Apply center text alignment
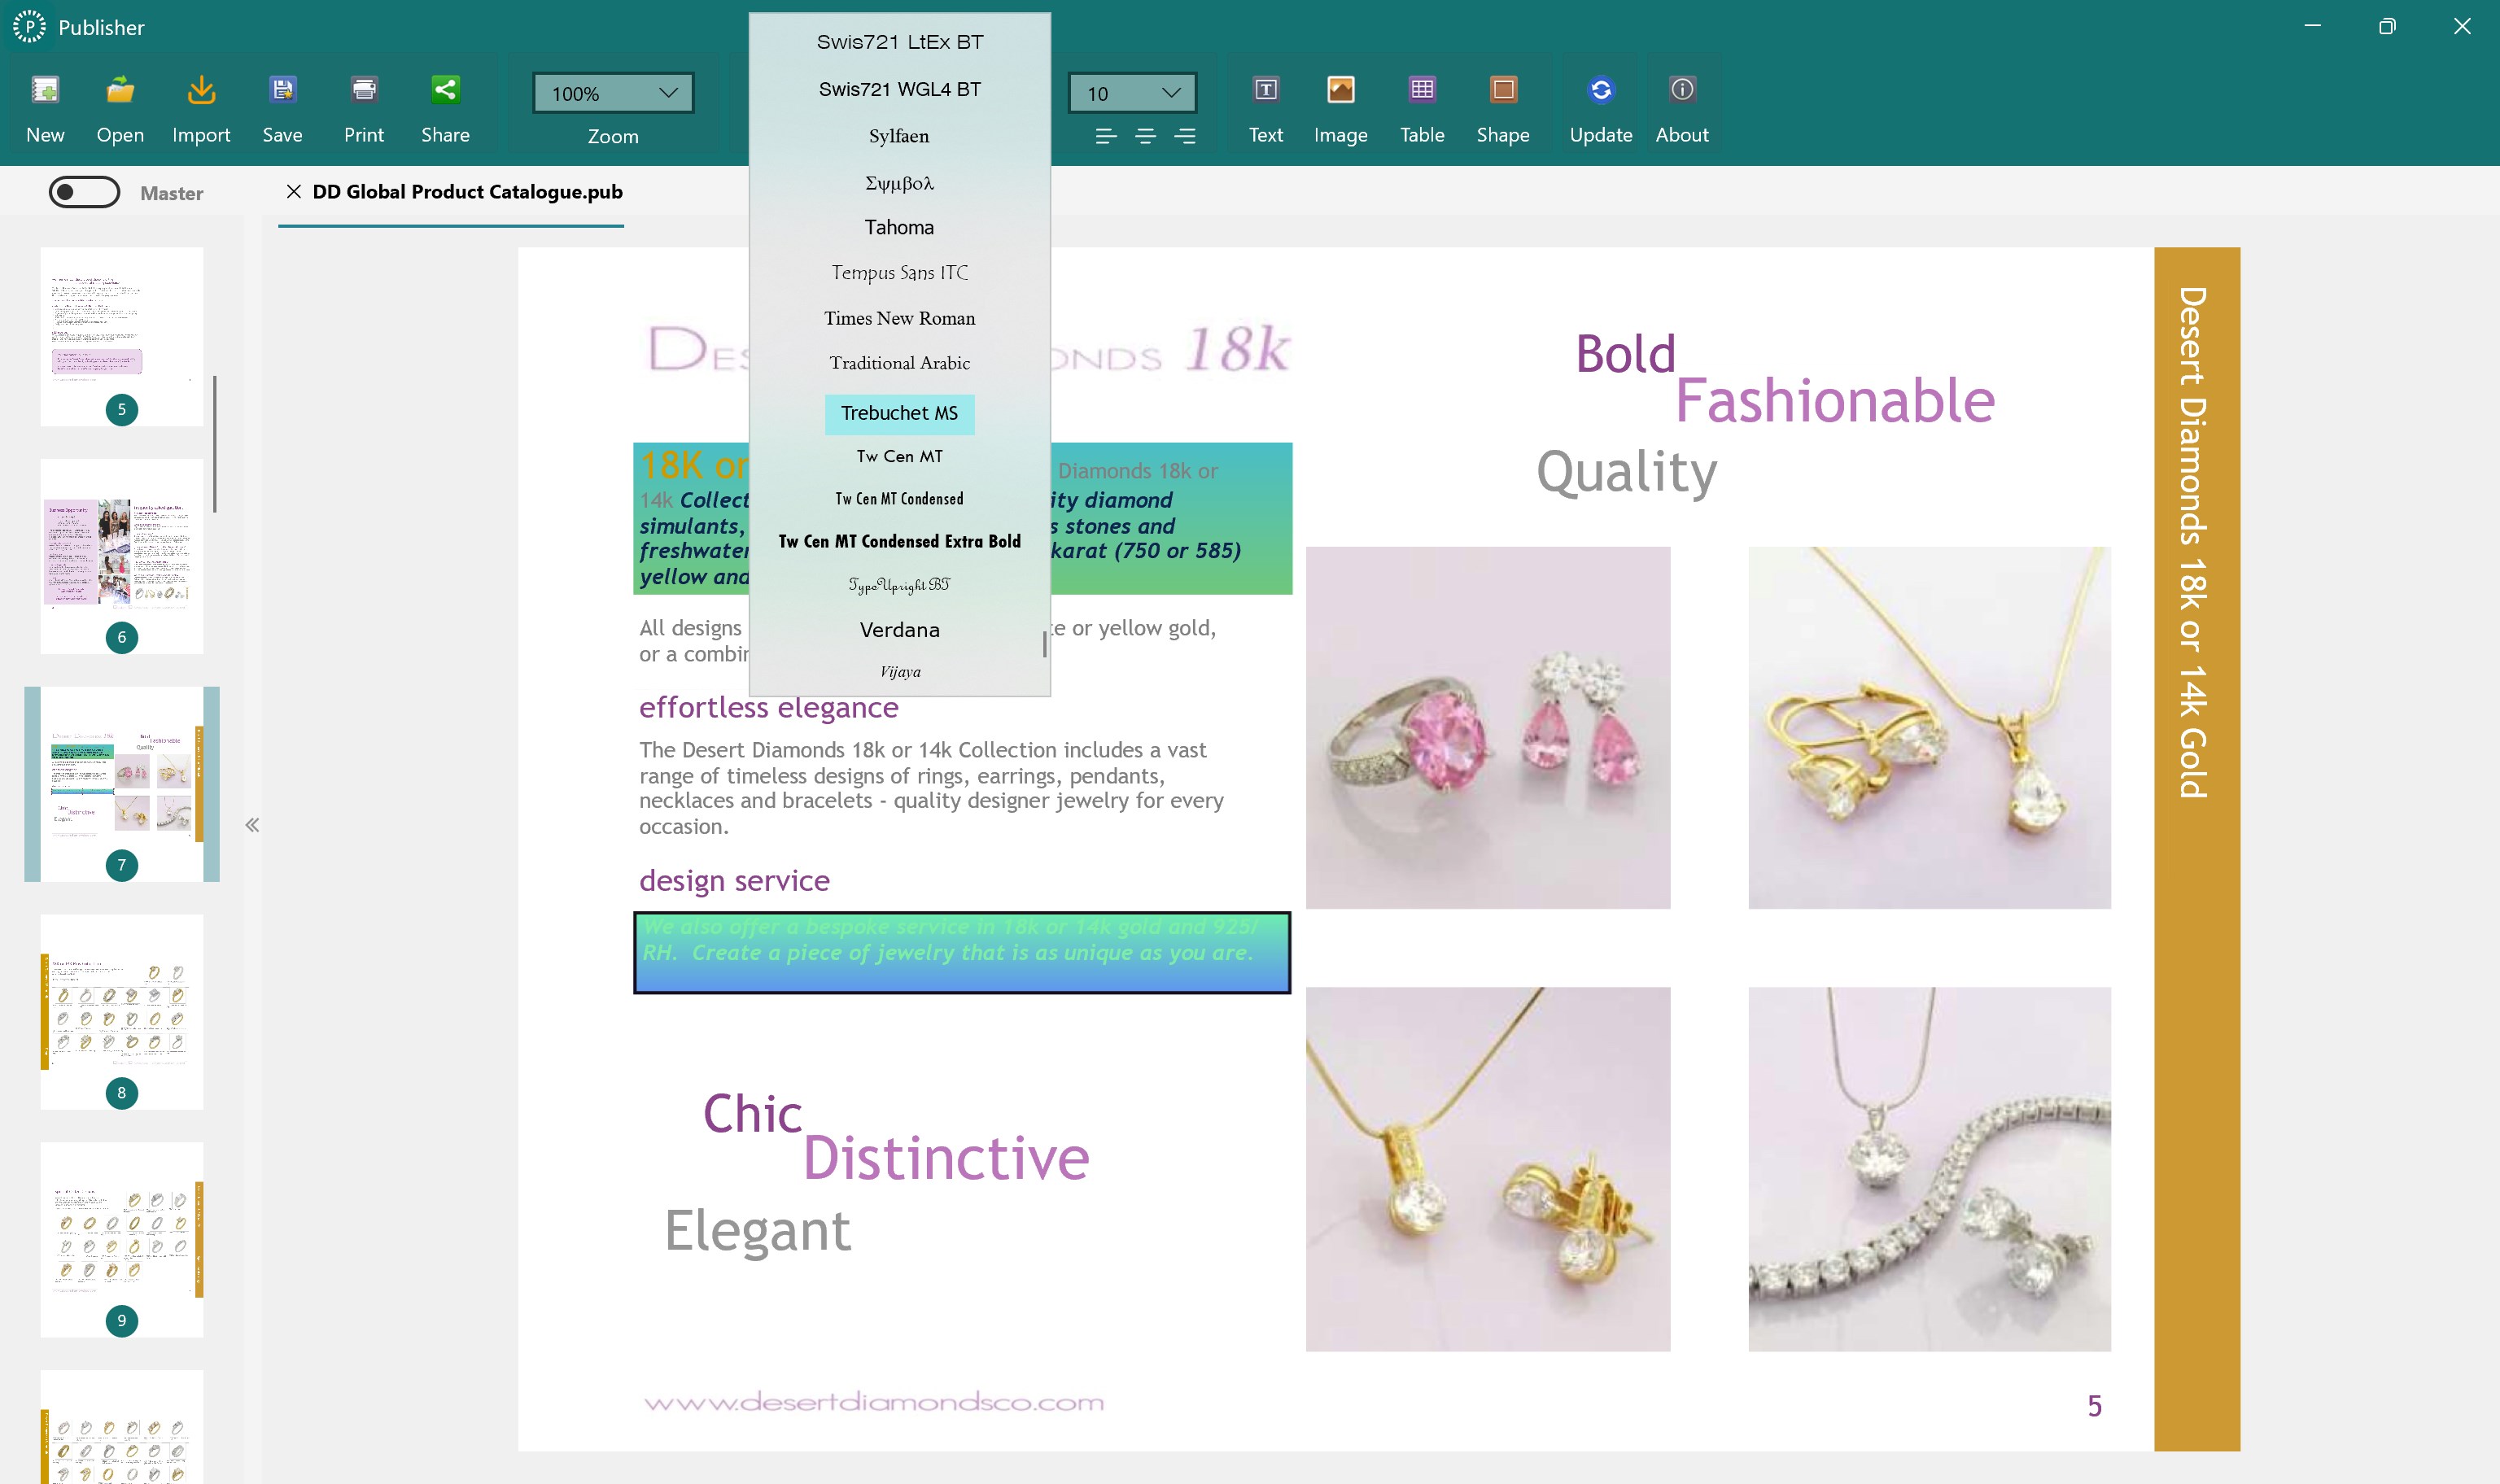This screenshot has height=1484, width=2500. (x=1145, y=135)
